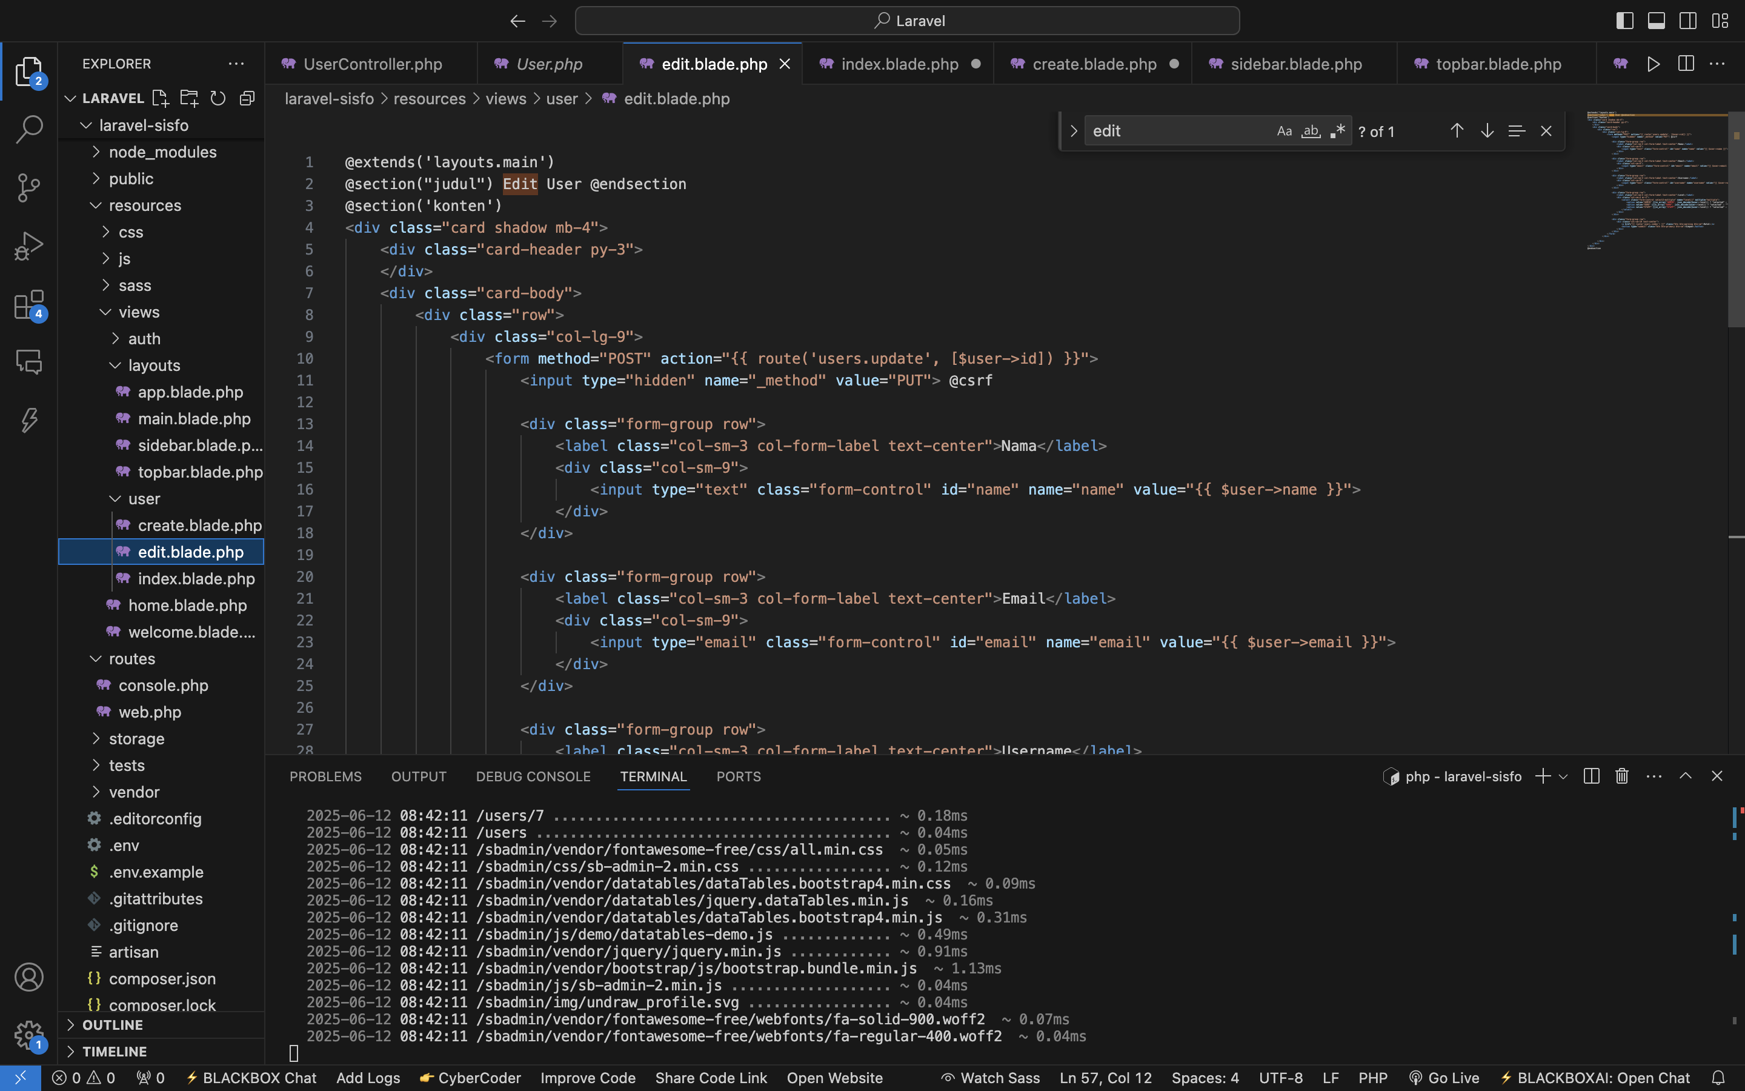Refresh the Explorer file list
The image size is (1745, 1091).
(218, 98)
